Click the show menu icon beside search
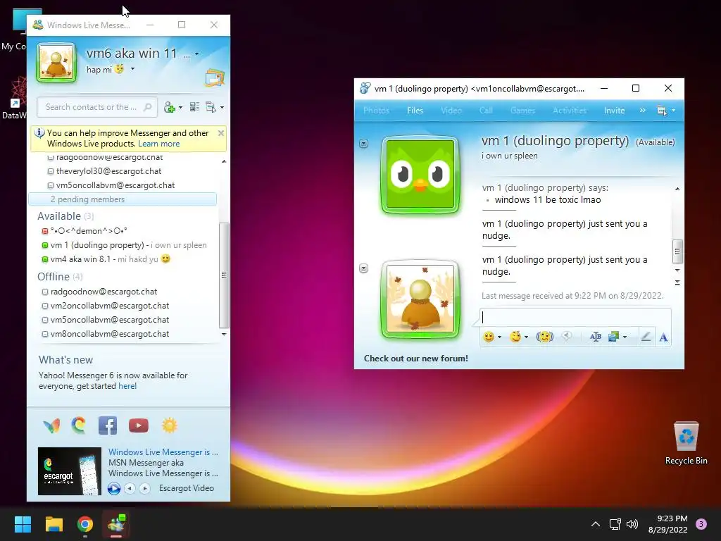The width and height of the screenshot is (721, 541). [211, 107]
